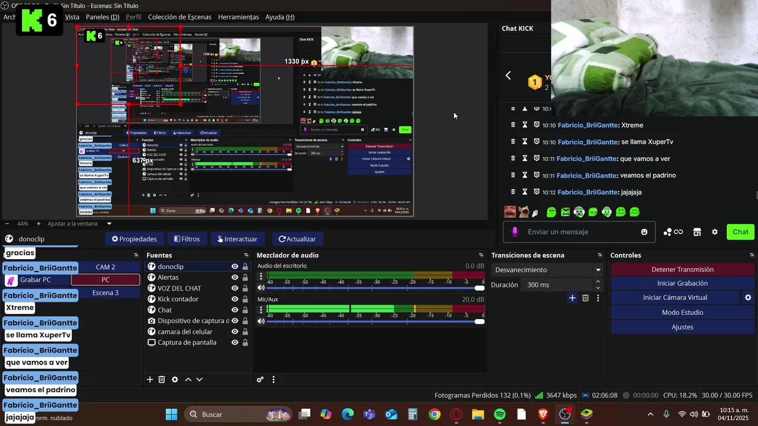This screenshot has height=426, width=758.
Task: Open the emoji picker in chat input
Action: 644,232
